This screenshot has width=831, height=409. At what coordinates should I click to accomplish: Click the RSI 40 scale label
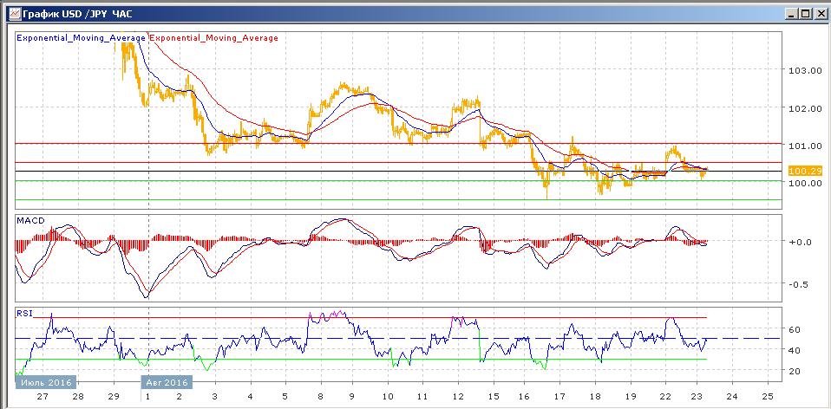[x=793, y=350]
